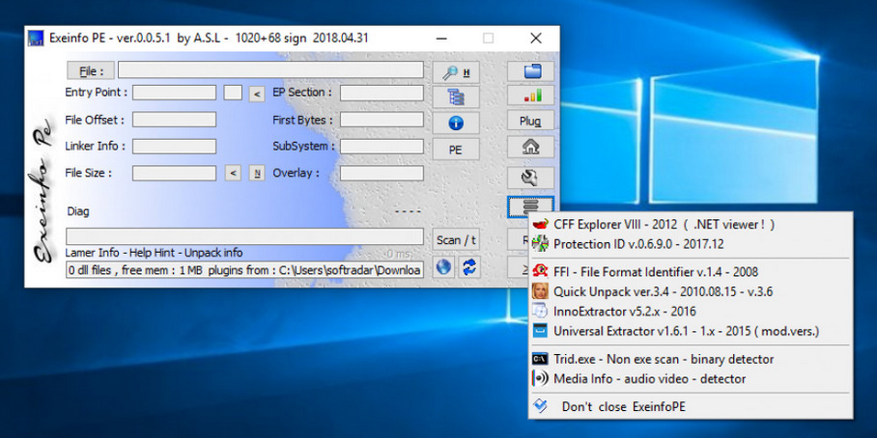Click the stacked lines tools menu button
Image resolution: width=877 pixels, height=438 pixels.
(x=531, y=206)
